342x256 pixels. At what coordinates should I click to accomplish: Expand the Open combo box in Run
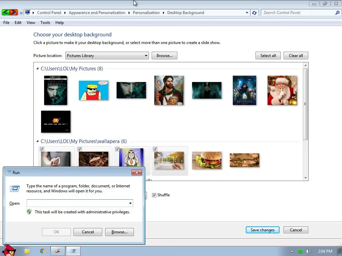coord(130,203)
